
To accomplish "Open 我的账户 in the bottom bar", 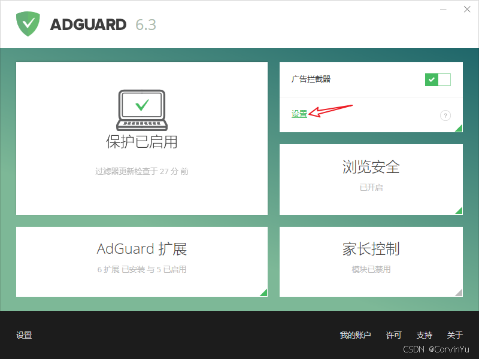I will [x=355, y=335].
